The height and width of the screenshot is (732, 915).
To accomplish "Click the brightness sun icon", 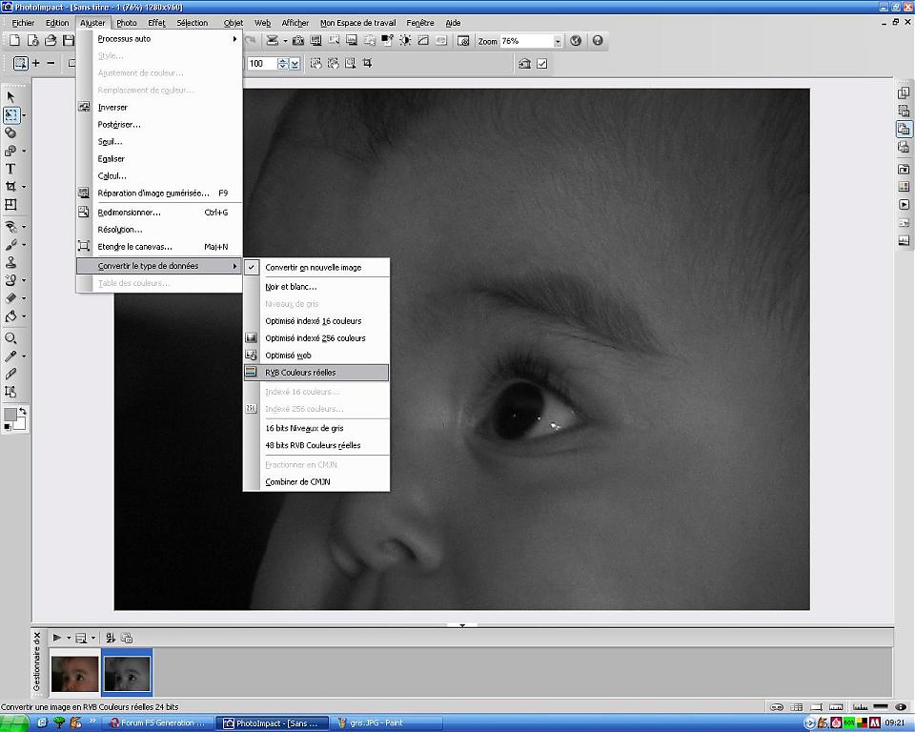I will pyautogui.click(x=405, y=40).
